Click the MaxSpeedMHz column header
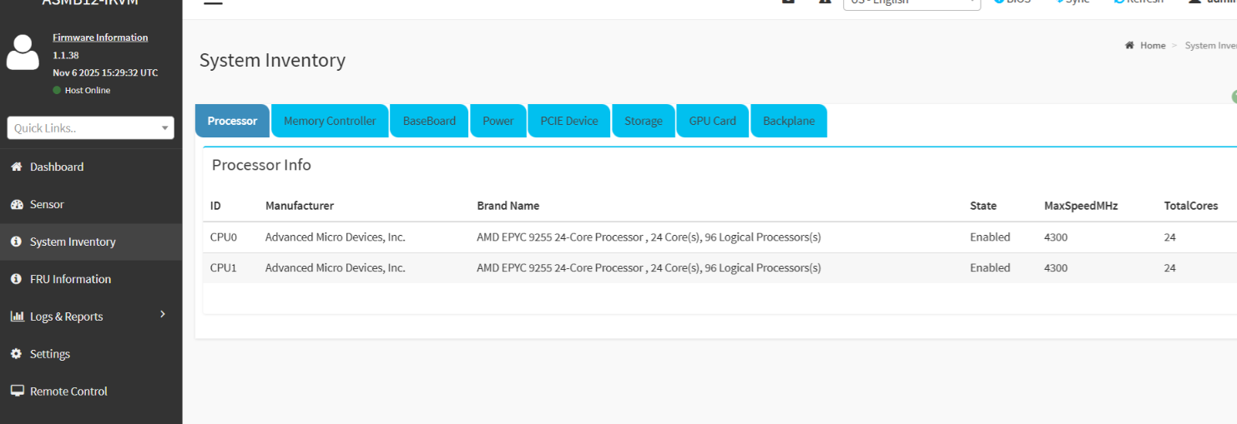The height and width of the screenshot is (424, 1237). click(1080, 206)
